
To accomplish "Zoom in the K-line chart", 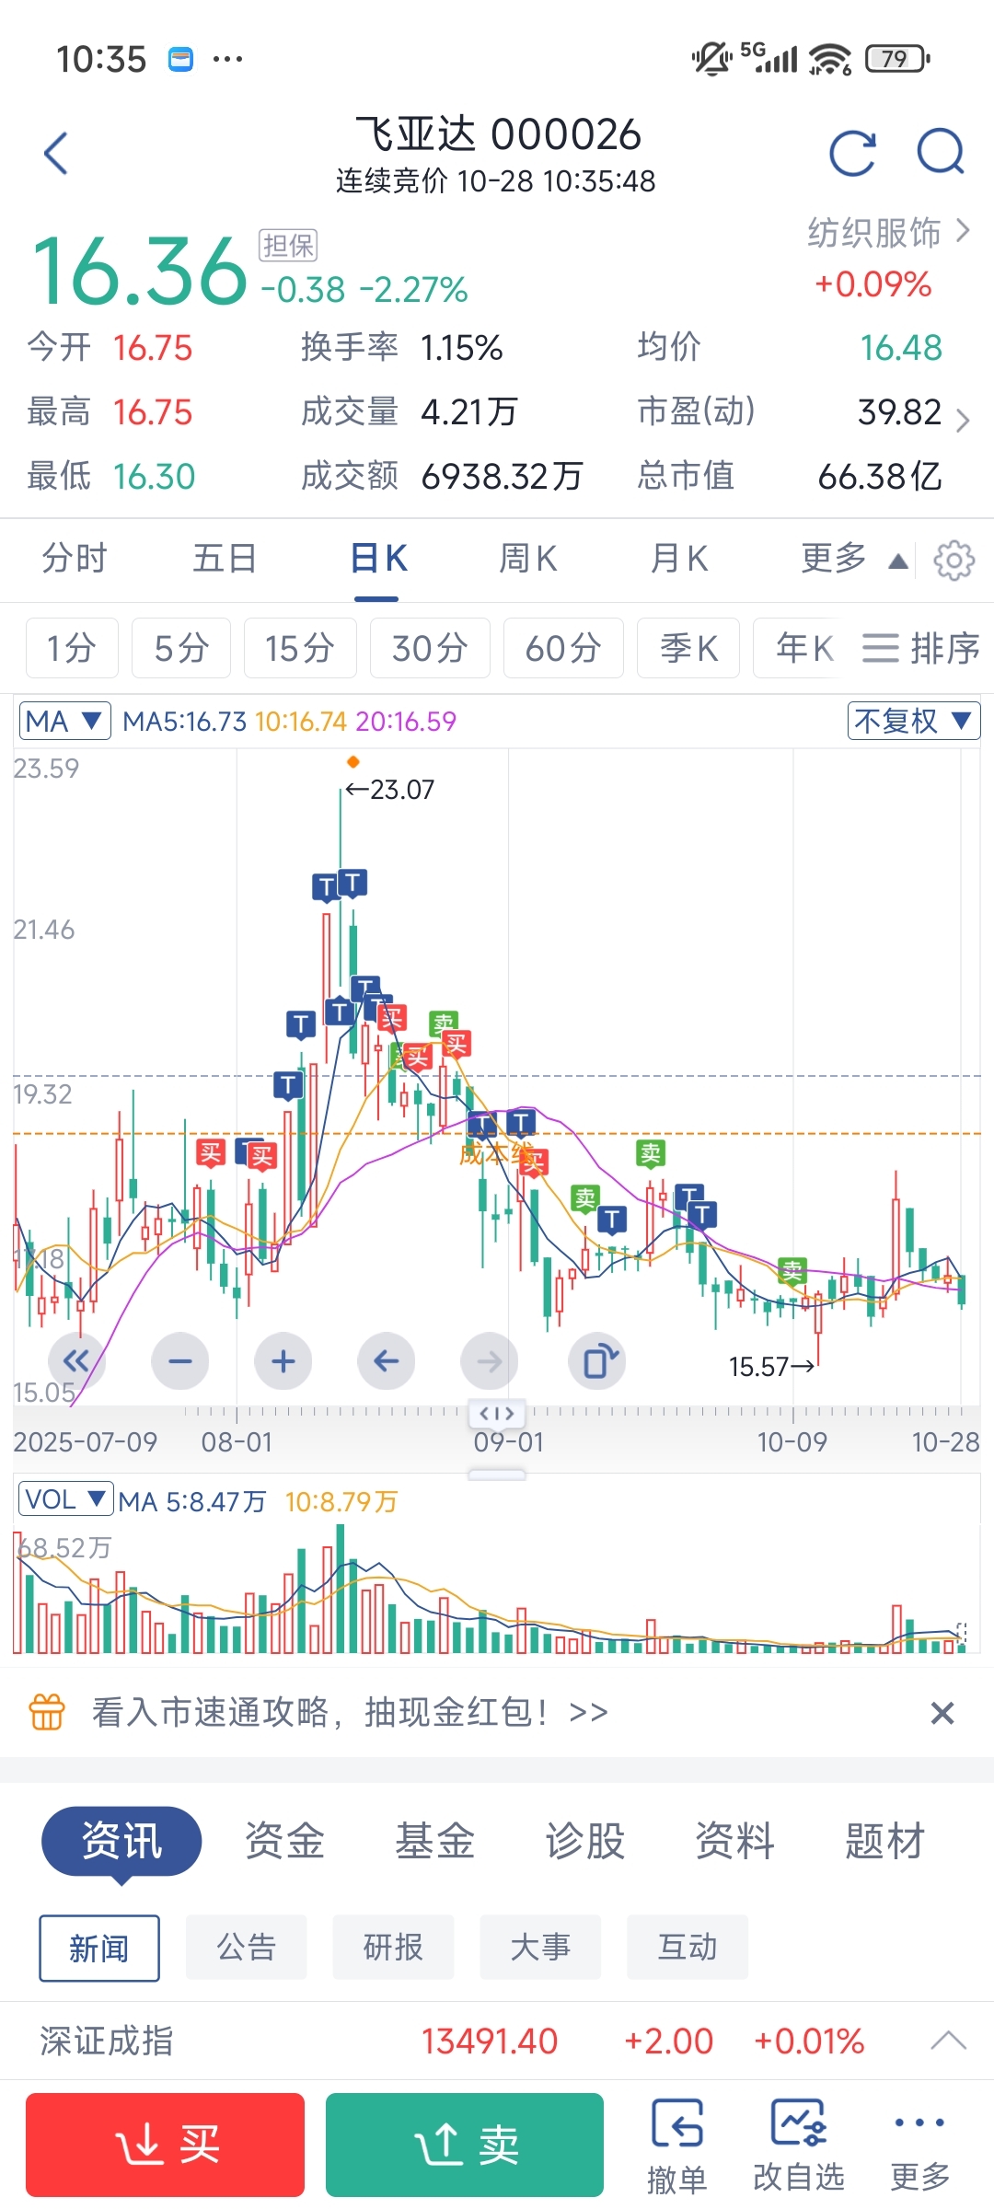I will point(283,1360).
